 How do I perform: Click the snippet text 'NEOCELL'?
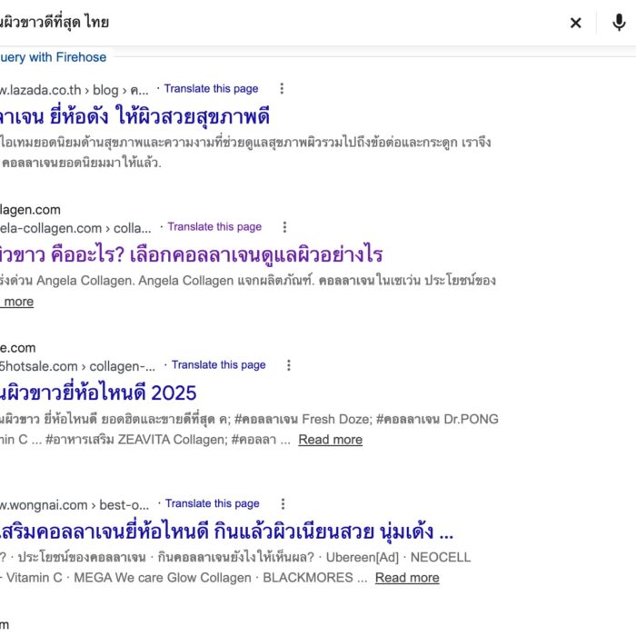pyautogui.click(x=441, y=557)
